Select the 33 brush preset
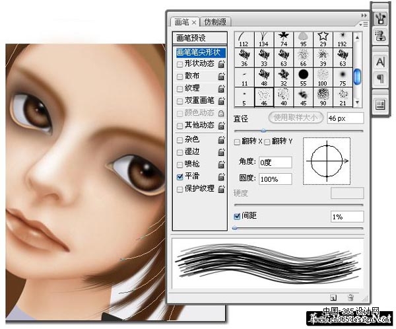 [263, 57]
